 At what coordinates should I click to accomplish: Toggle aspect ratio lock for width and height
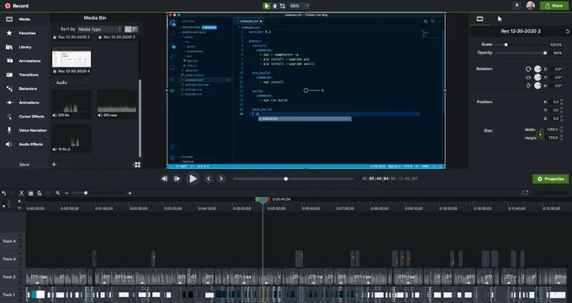click(540, 134)
